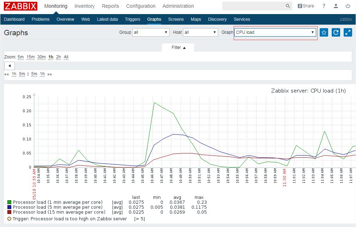Viewport: 356px width, 227px height.
Task: Open the Group dropdown
Action: (x=151, y=32)
